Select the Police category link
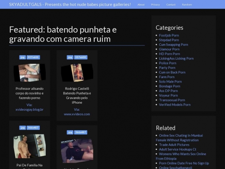The image size is (225, 169). (168, 63)
